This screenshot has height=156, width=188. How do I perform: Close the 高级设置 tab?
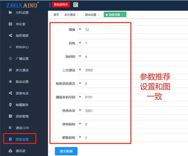(122, 15)
